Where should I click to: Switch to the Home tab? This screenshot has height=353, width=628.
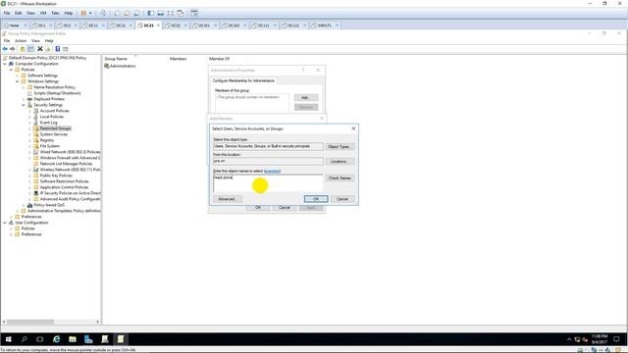pos(14,25)
